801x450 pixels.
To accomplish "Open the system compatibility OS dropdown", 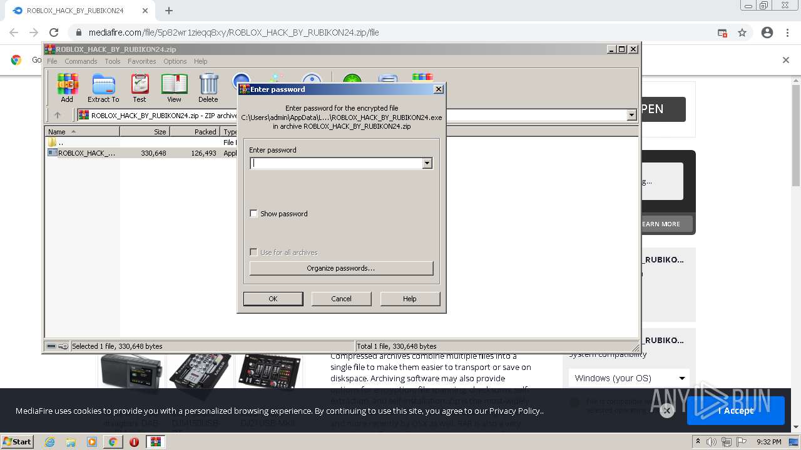I will (629, 378).
